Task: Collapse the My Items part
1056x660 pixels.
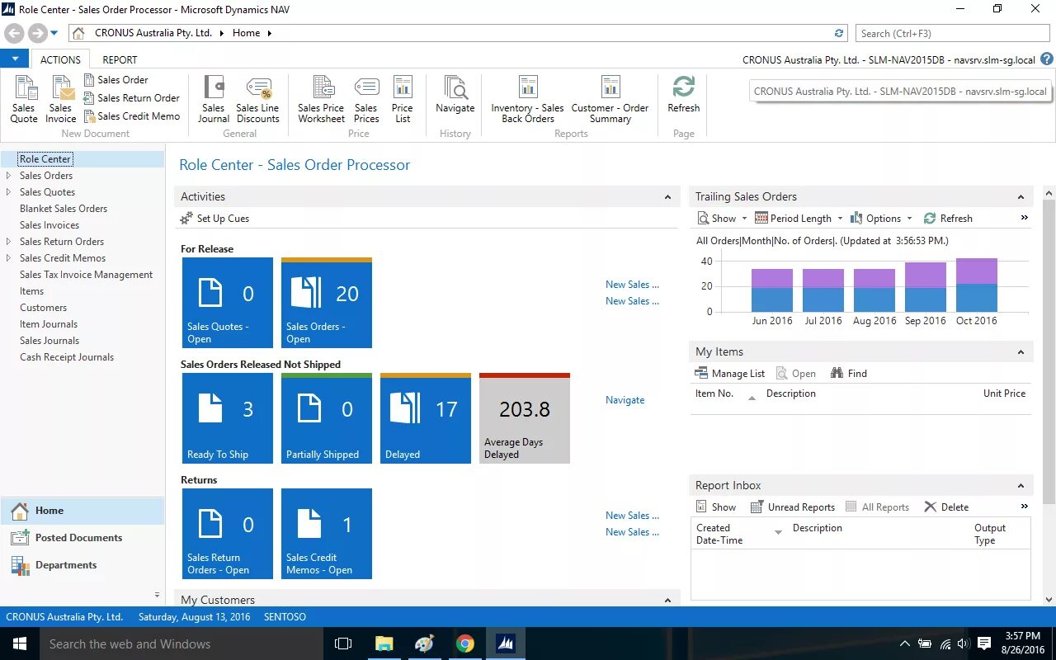Action: point(1021,352)
